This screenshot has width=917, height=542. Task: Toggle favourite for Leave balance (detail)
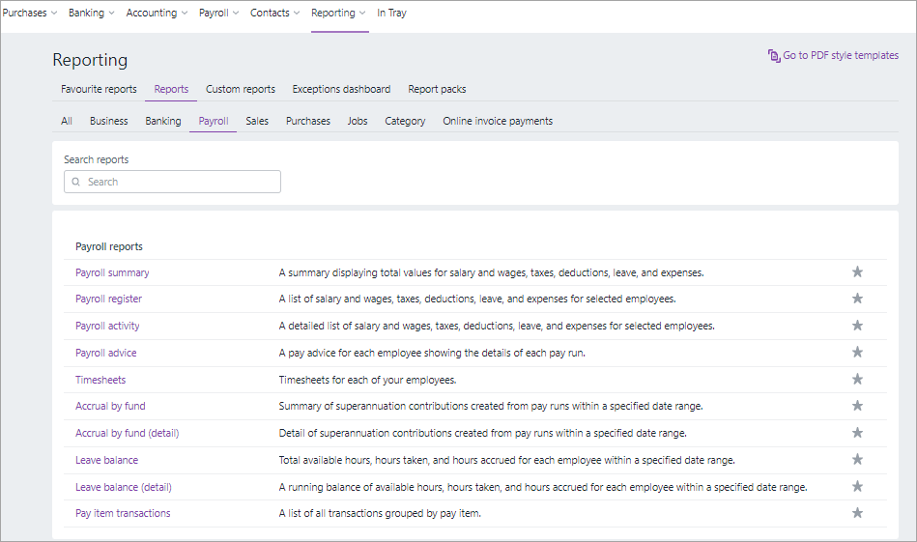click(x=857, y=487)
